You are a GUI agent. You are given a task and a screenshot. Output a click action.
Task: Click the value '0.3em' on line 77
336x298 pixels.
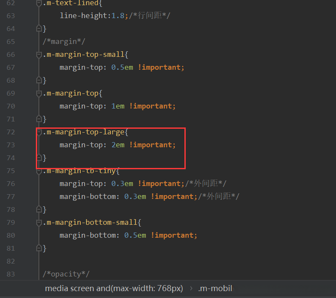tap(135, 196)
